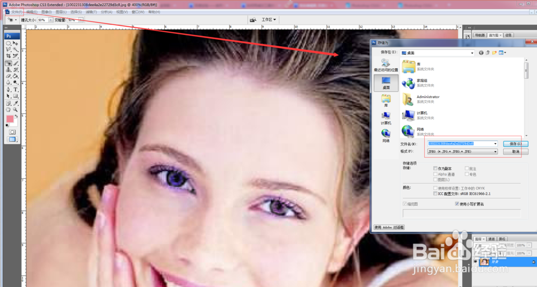Open Bridge from the options bar icon
The height and width of the screenshot is (287, 537).
click(x=253, y=20)
